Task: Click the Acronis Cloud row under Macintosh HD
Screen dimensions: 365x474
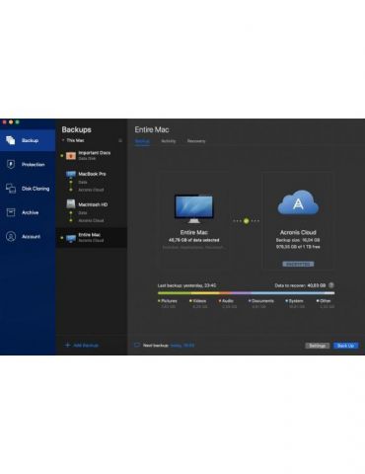Action: point(91,220)
